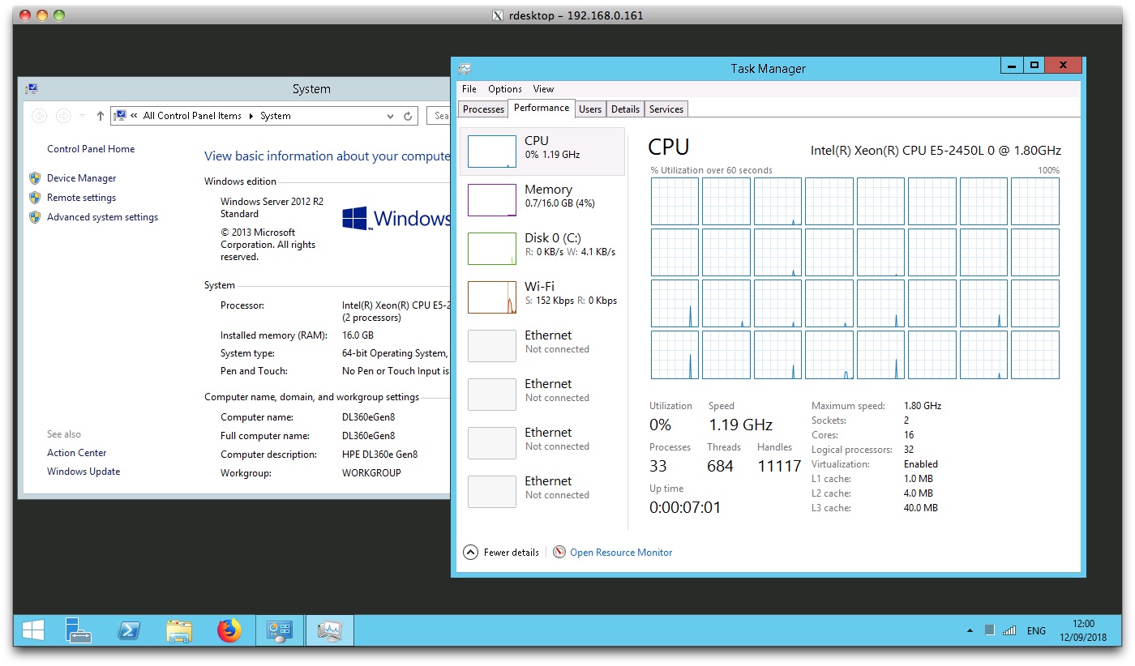Screen dimensions: 1135x666
Task: Click the Task Manager taskbar button
Action: pyautogui.click(x=330, y=630)
